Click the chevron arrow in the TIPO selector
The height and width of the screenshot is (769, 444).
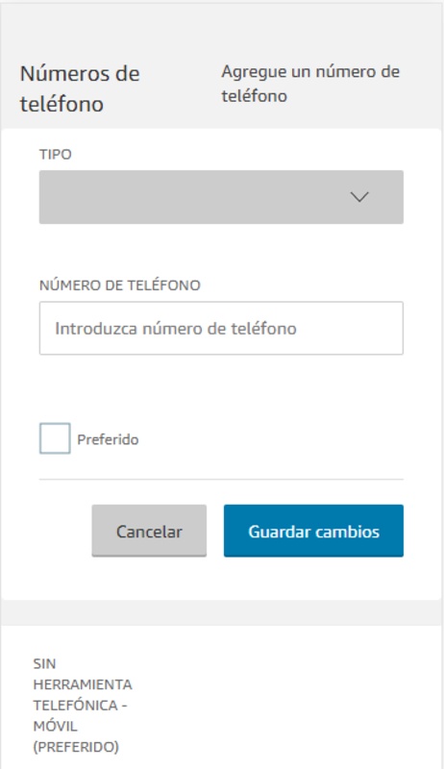pyautogui.click(x=359, y=197)
